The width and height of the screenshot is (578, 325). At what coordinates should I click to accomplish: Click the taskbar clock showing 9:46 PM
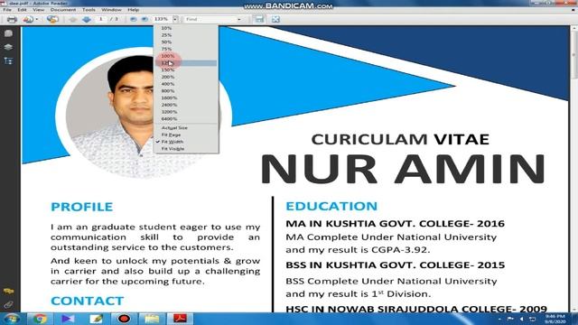click(555, 319)
